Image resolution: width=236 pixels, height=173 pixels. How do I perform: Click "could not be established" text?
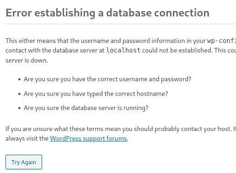(x=177, y=50)
